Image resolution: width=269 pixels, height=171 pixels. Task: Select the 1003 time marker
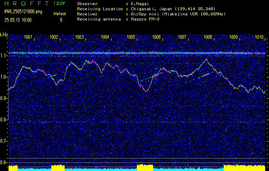80,37
